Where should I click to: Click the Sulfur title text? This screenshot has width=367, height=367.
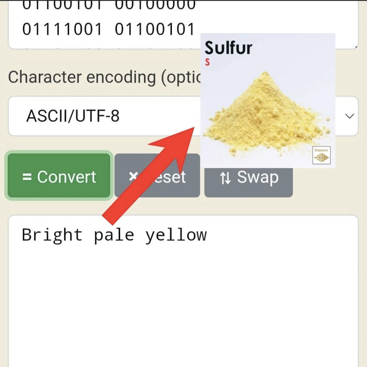tap(228, 48)
